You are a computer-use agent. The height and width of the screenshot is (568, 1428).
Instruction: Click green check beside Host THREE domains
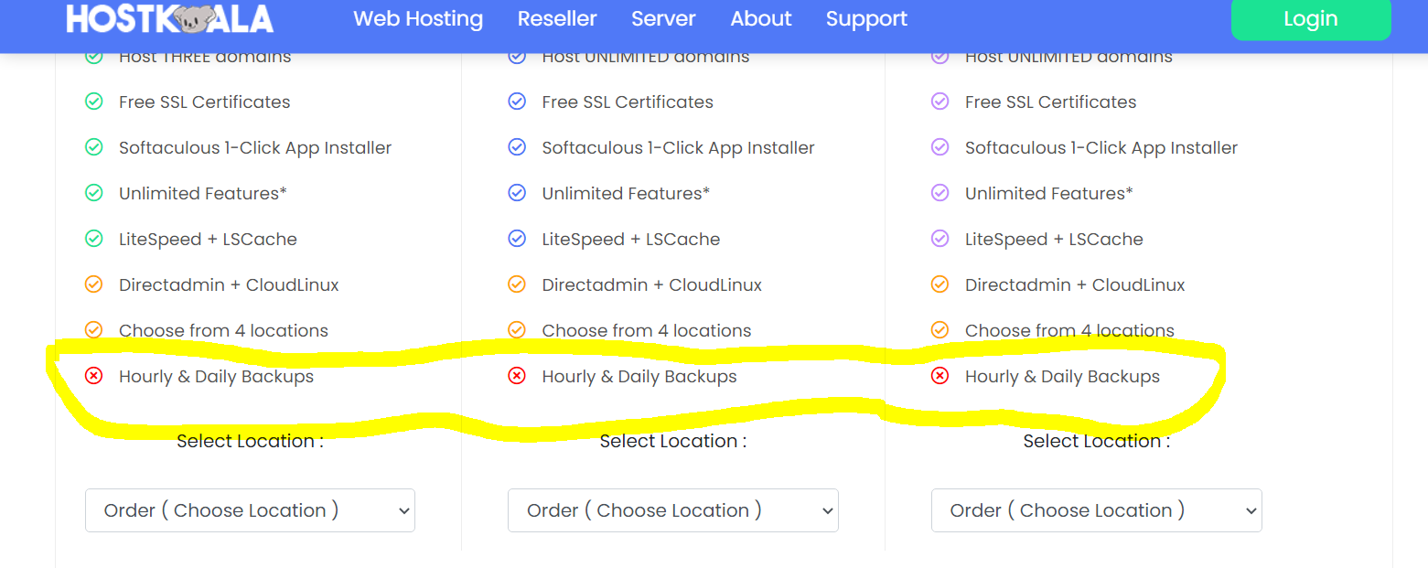pyautogui.click(x=93, y=57)
